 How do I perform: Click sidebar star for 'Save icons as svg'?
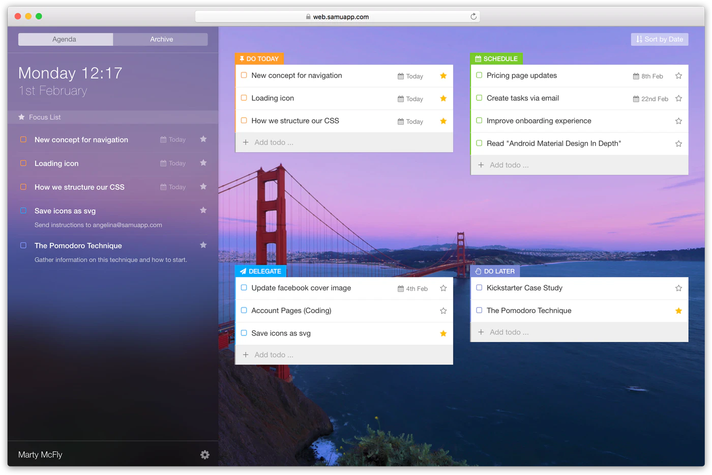point(203,210)
